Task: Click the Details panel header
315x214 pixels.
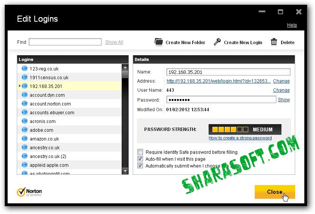Action: coord(214,59)
